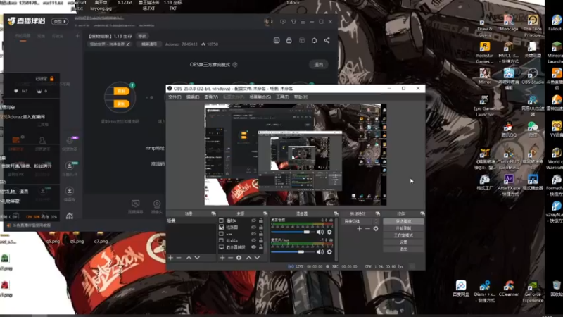Click 停止推流 button in OBS Controls
This screenshot has width=563, height=317.
(403, 221)
